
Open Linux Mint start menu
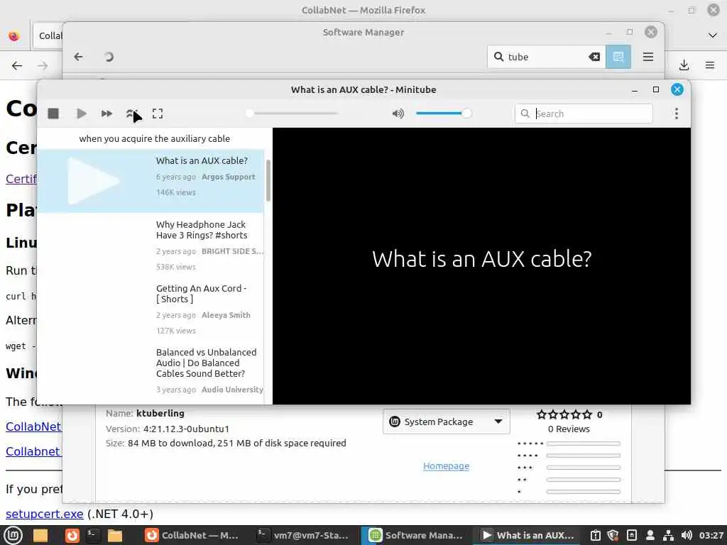(13, 535)
